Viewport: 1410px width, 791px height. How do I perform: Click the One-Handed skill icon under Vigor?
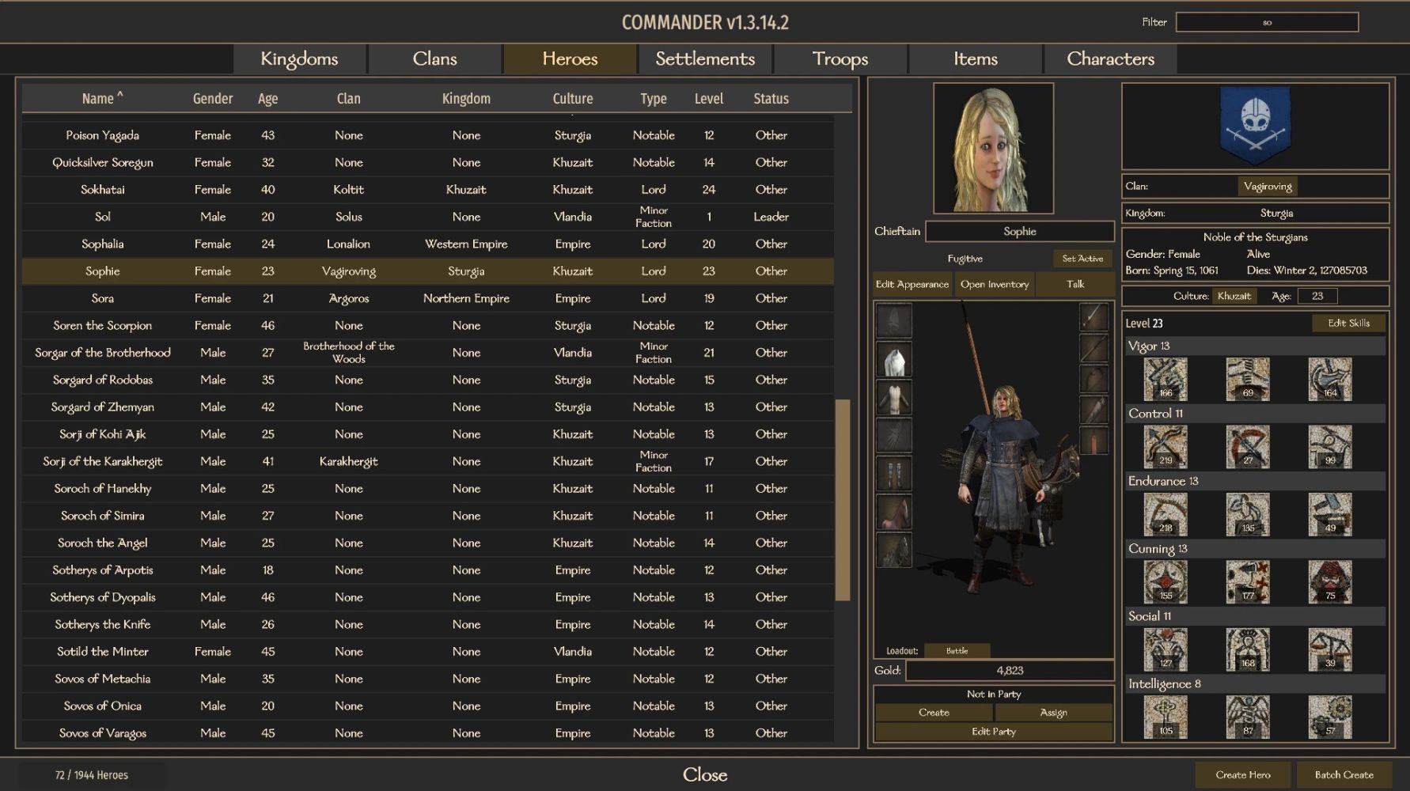pos(1165,379)
